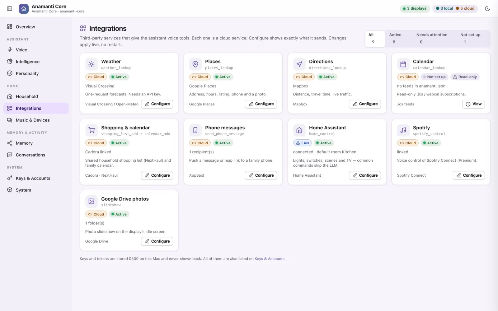
Task: Open Music & Devices in the sidebar
Action: click(36, 120)
